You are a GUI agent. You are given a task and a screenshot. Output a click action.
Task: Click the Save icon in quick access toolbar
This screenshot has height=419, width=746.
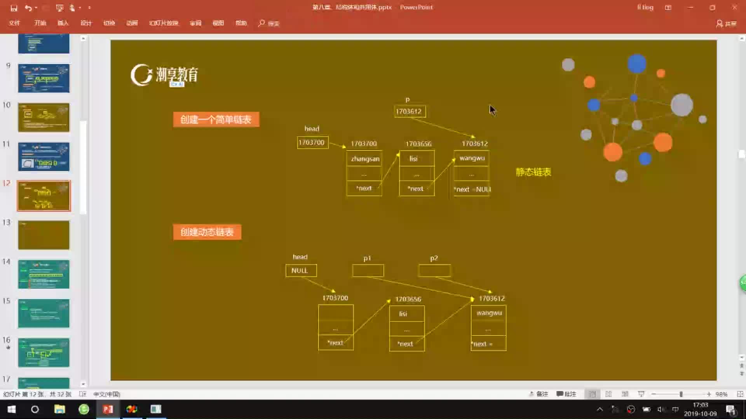point(14,8)
